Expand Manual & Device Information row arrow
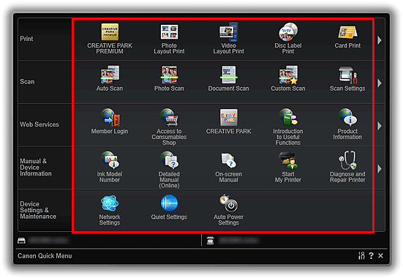Image resolution: width=403 pixels, height=278 pixels. click(x=380, y=169)
